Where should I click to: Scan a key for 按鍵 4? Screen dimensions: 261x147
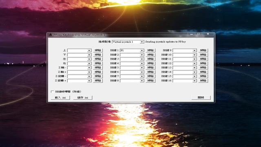(150, 63)
